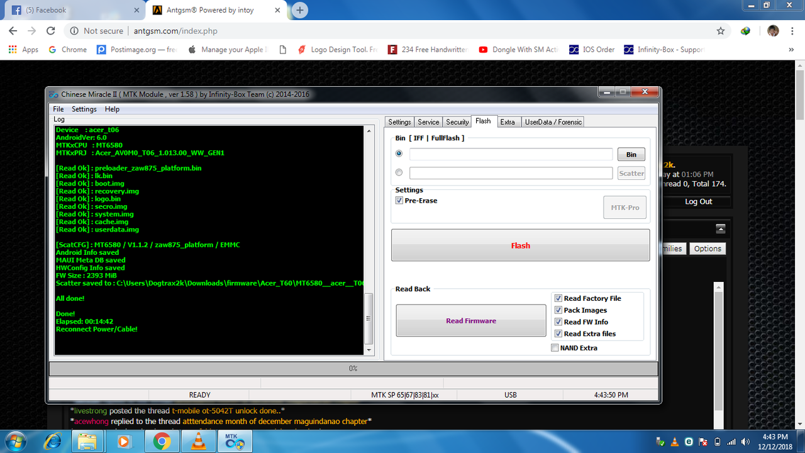Viewport: 805px width, 453px height.
Task: Uncheck Read Factory File option
Action: pyautogui.click(x=558, y=298)
